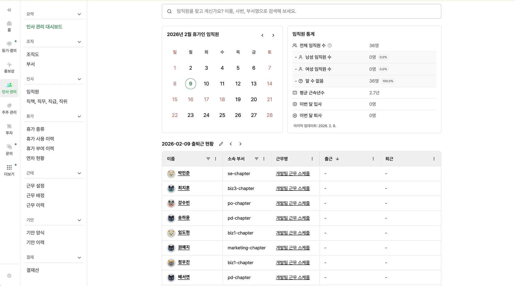Screen dimensions: 515x286
Task: Open 박민준's 개발팀 근무 스케줄 link
Action: [292, 174]
